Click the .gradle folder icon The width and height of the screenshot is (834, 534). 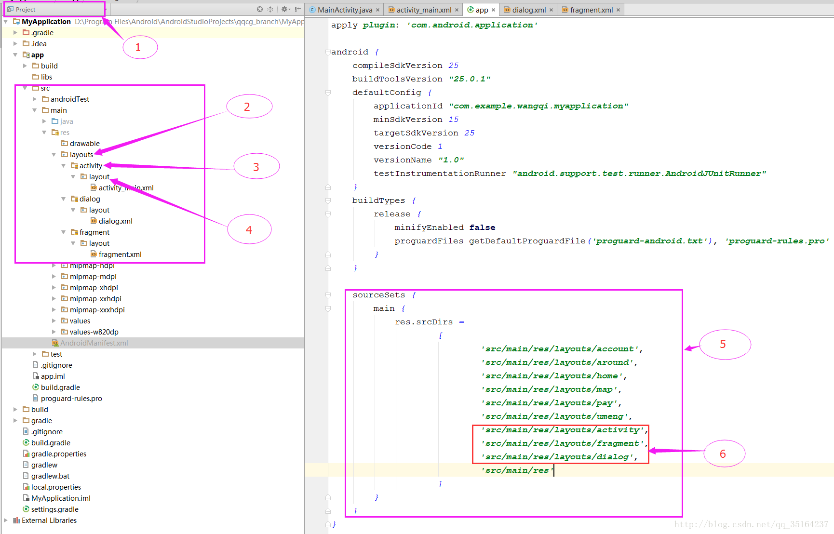click(26, 32)
